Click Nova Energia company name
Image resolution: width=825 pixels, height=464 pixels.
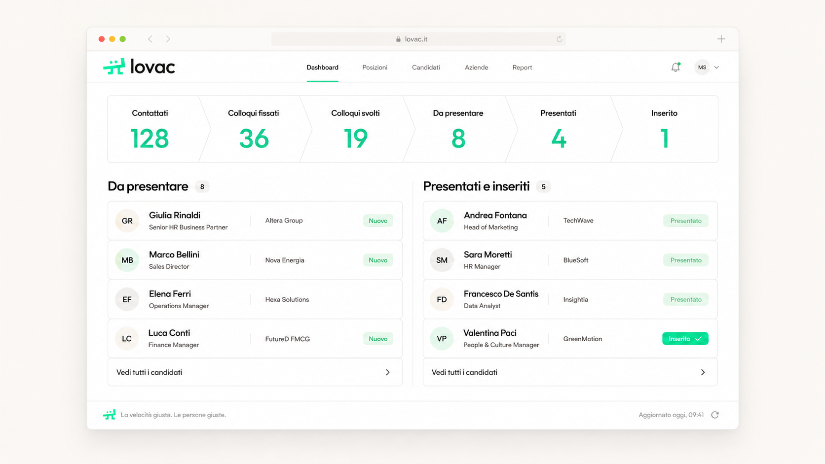coord(285,260)
